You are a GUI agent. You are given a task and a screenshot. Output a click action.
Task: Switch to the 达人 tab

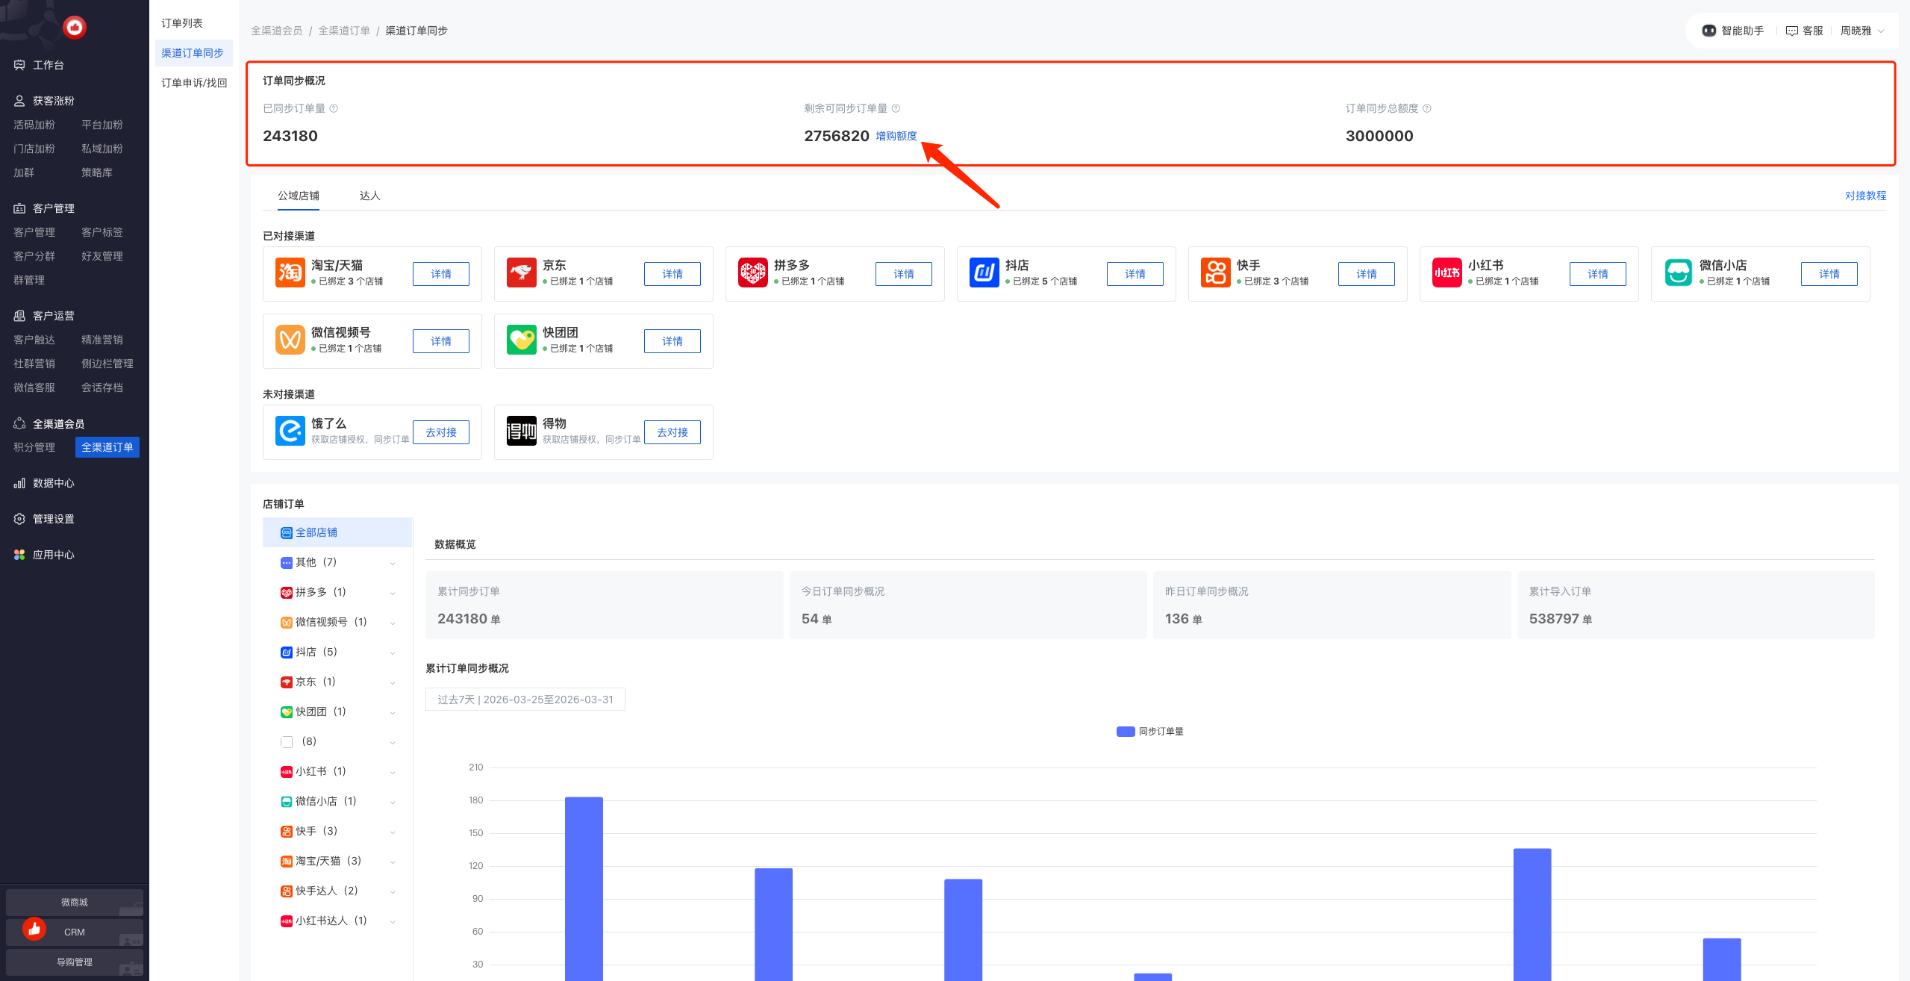369,196
